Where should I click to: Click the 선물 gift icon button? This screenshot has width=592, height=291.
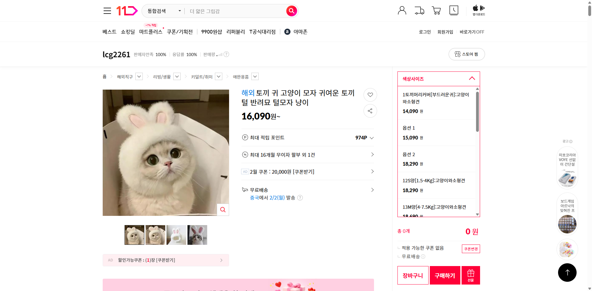[470, 275]
